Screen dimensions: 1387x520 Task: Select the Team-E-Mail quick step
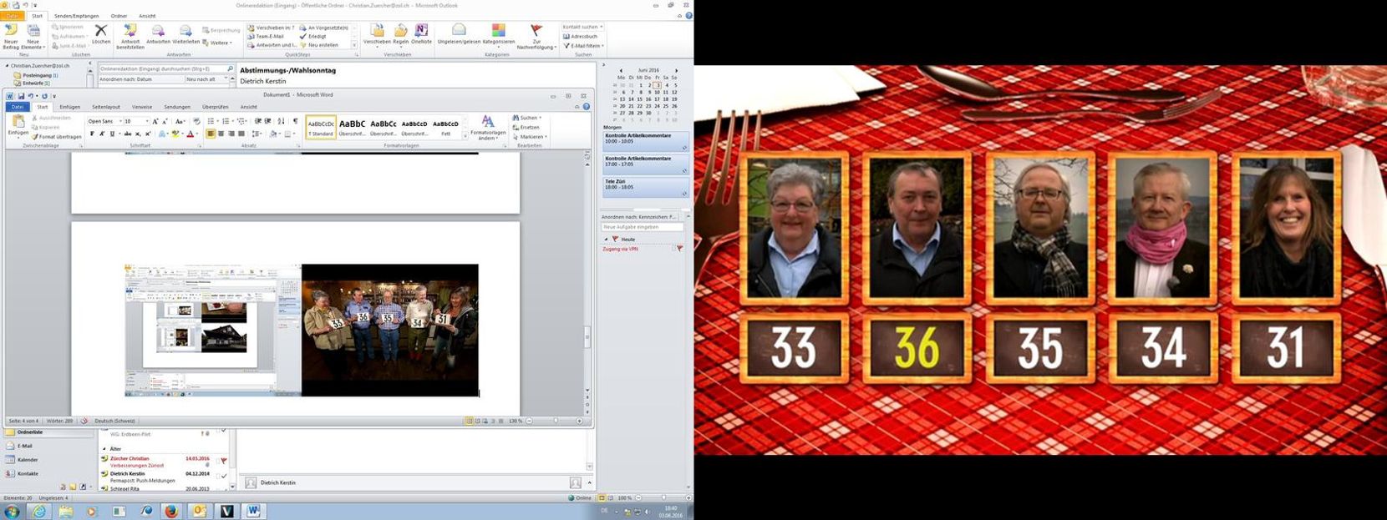tap(266, 37)
